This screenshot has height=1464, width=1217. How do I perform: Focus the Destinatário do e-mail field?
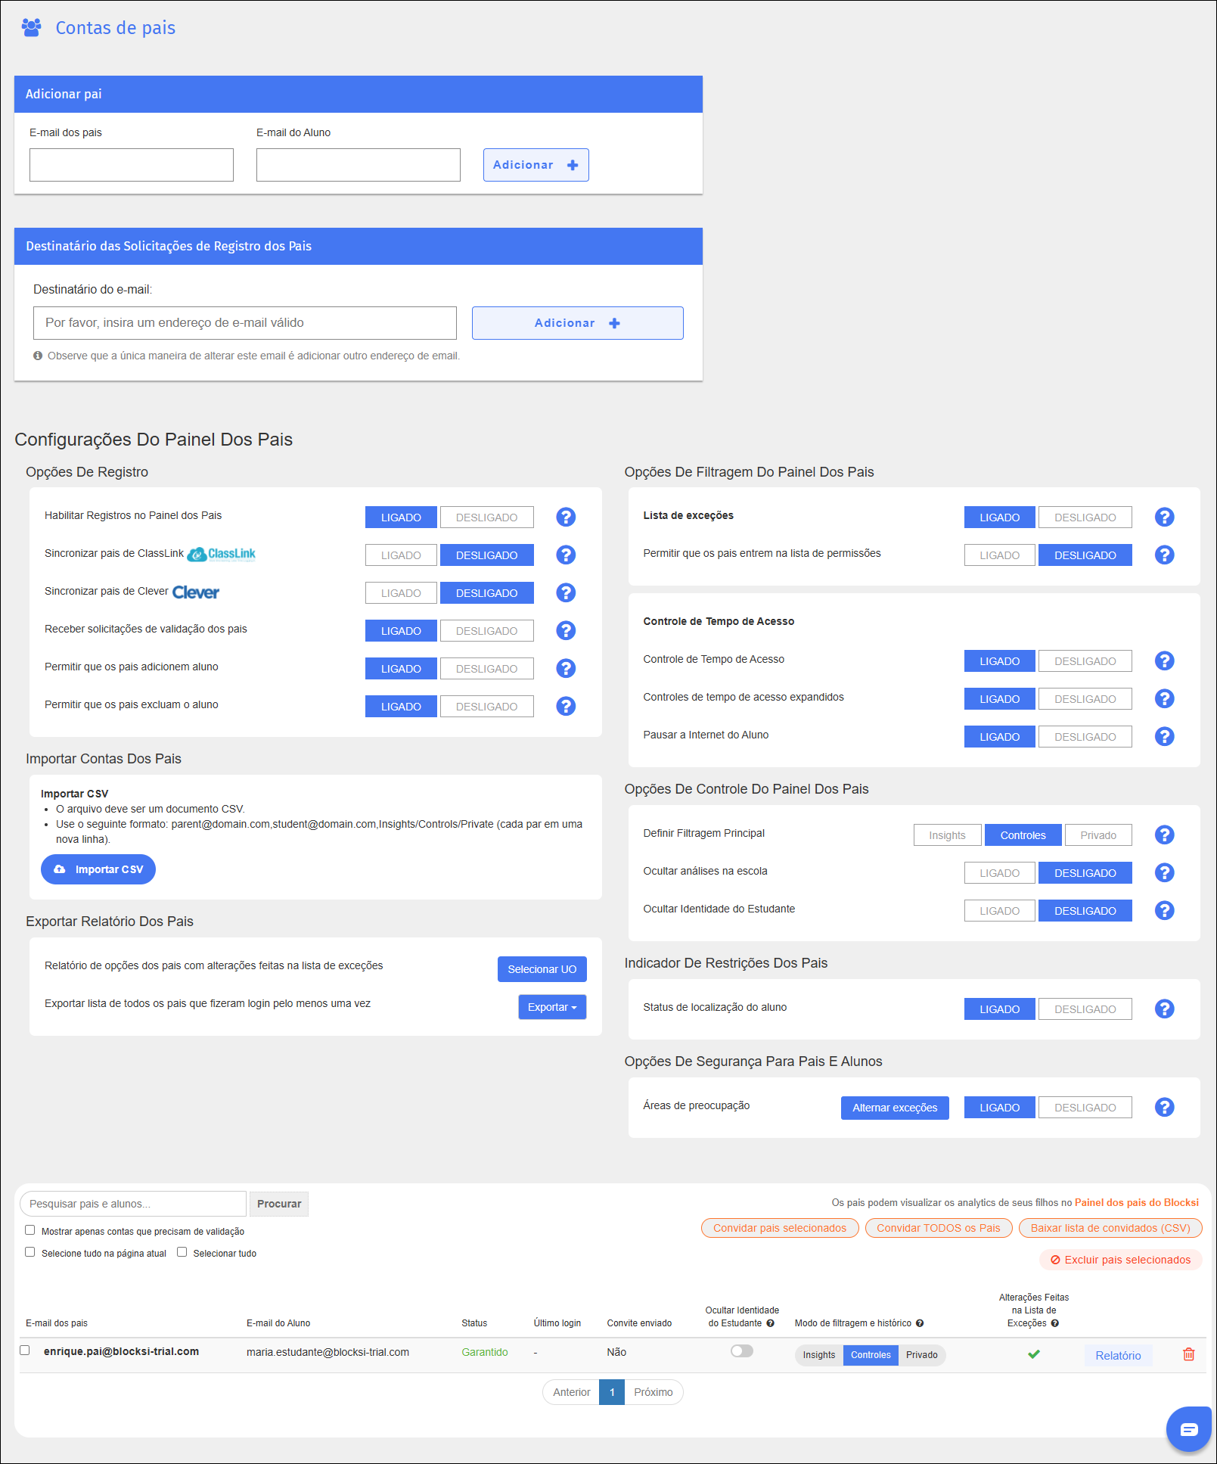(245, 323)
